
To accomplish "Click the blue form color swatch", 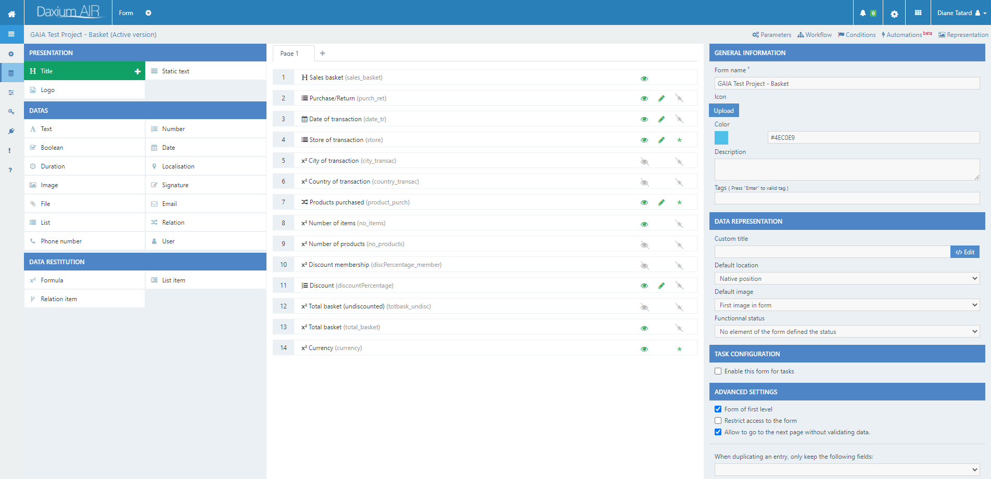I will coord(721,138).
